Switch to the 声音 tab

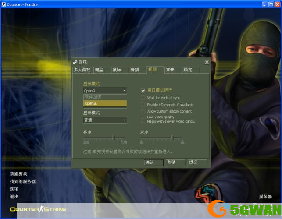pyautogui.click(x=173, y=70)
